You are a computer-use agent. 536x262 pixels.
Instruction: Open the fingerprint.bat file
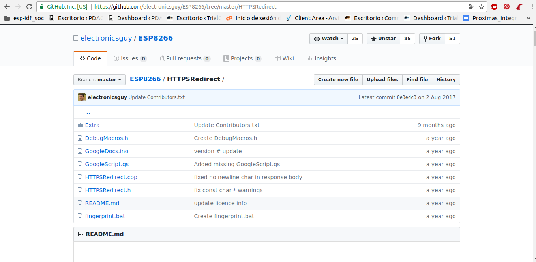tap(105, 216)
